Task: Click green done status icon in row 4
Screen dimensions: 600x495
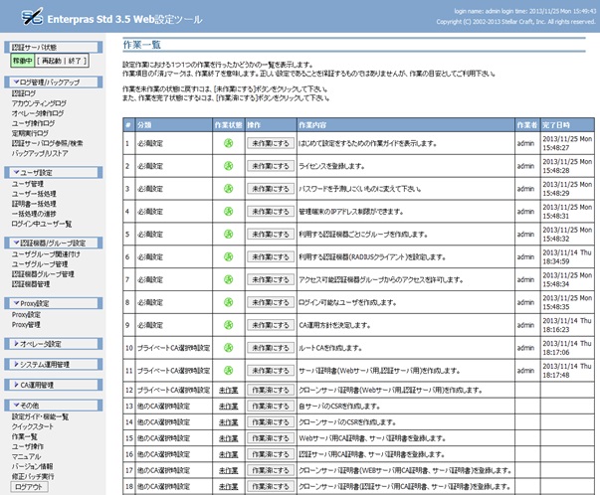Action: coord(229,212)
